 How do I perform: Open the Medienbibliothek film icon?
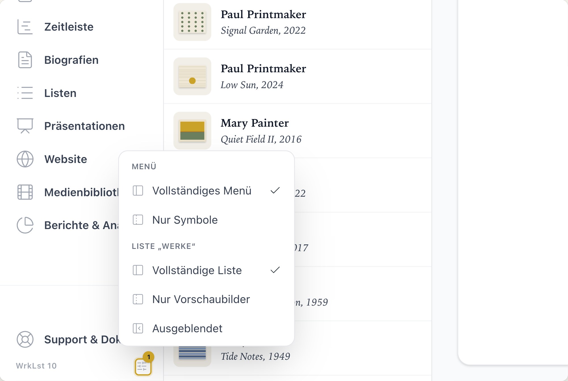click(25, 192)
